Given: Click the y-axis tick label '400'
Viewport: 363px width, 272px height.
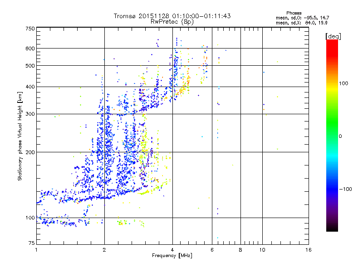Looking at the screenshot, I should click(30, 87).
